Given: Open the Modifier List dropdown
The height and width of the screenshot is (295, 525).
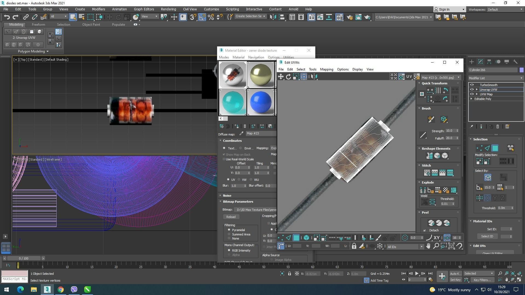Looking at the screenshot, I should click(496, 78).
